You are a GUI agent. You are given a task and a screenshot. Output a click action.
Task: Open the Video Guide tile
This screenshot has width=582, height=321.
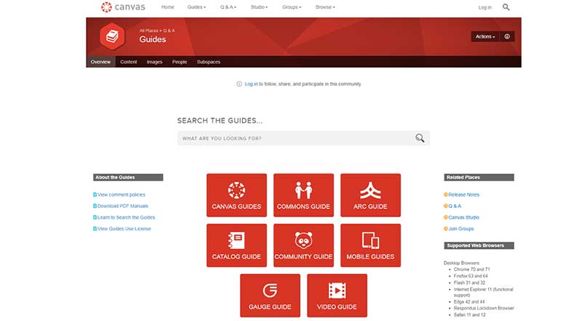(x=337, y=296)
